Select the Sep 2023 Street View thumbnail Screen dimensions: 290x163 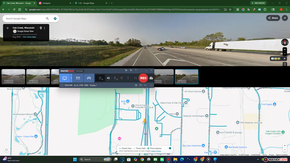(x=38, y=77)
